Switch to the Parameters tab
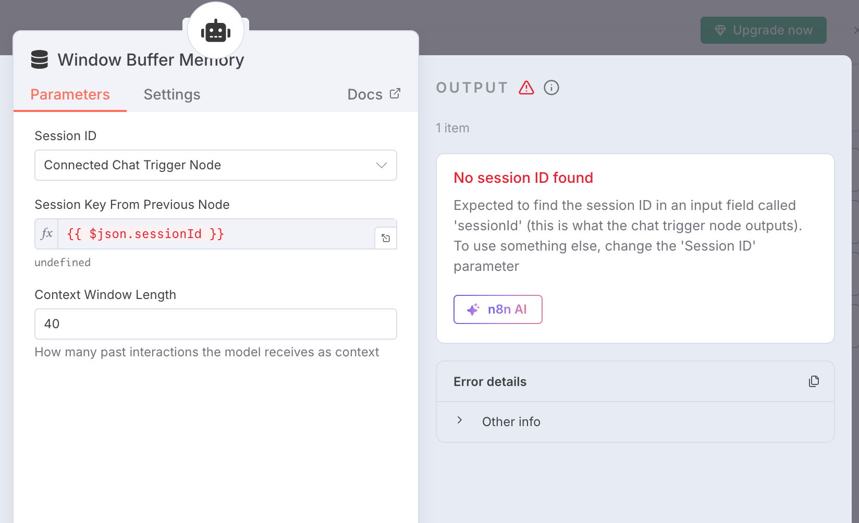The height and width of the screenshot is (523, 859). click(x=70, y=94)
